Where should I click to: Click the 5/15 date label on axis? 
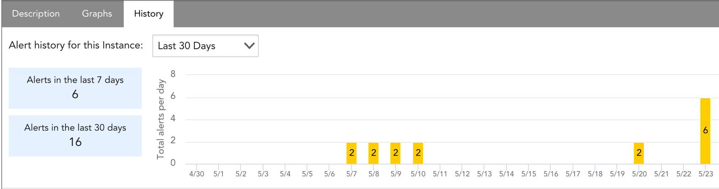(x=528, y=174)
